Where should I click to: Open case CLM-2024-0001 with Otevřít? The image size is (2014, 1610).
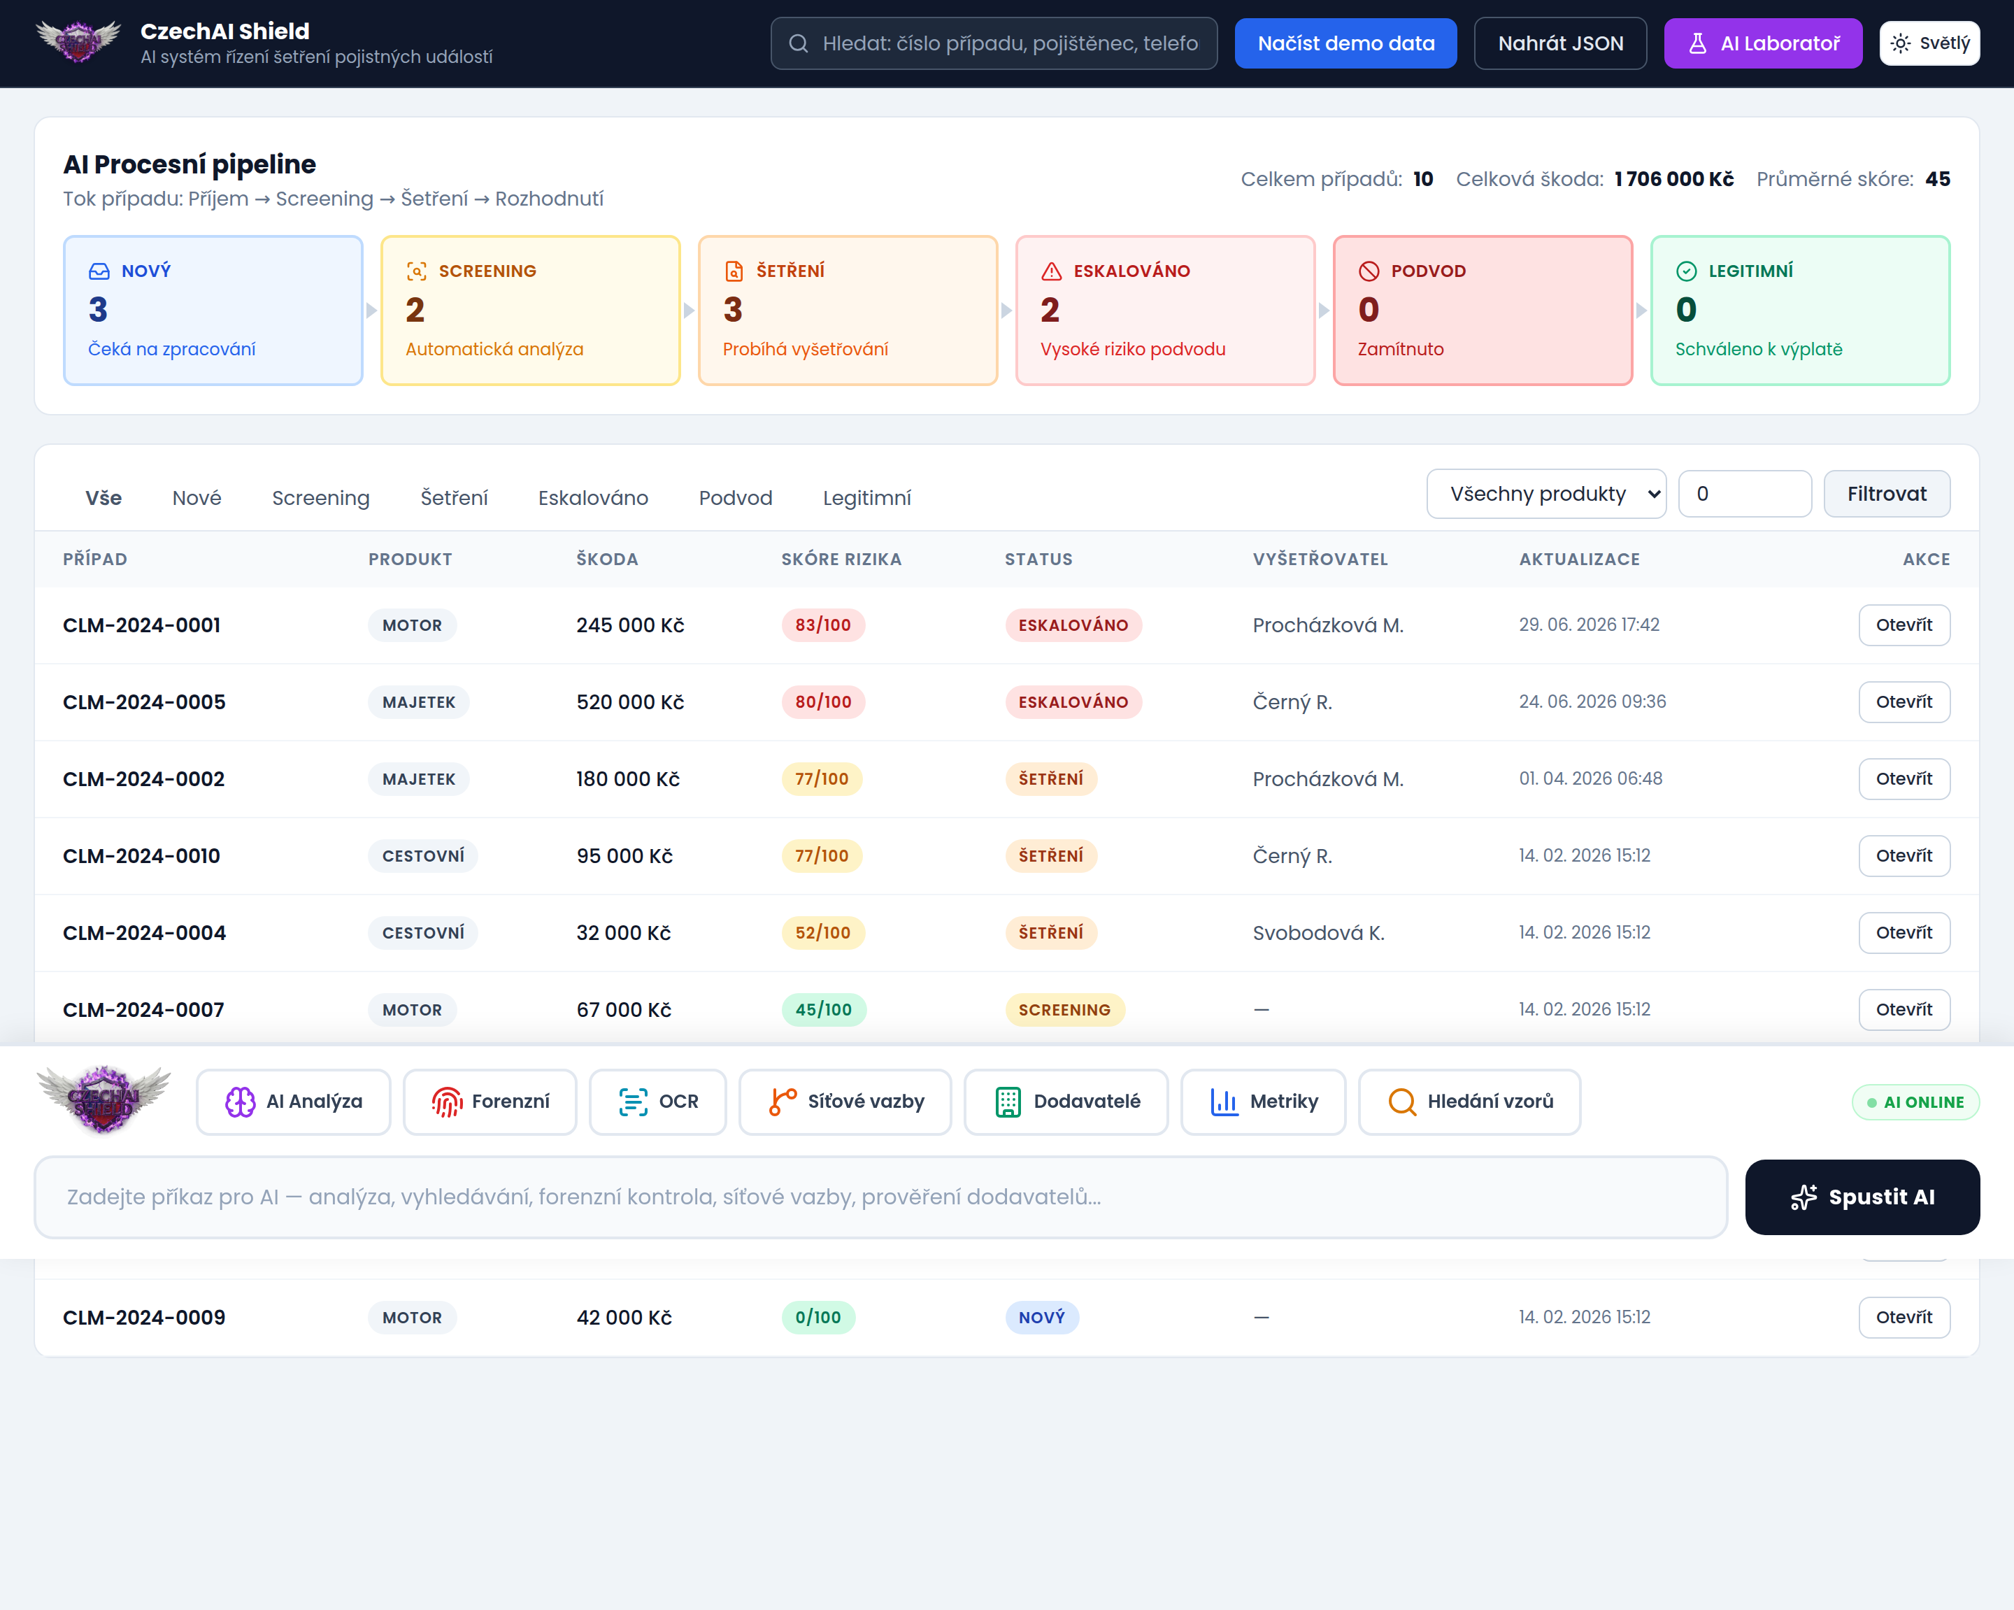[x=1904, y=625]
